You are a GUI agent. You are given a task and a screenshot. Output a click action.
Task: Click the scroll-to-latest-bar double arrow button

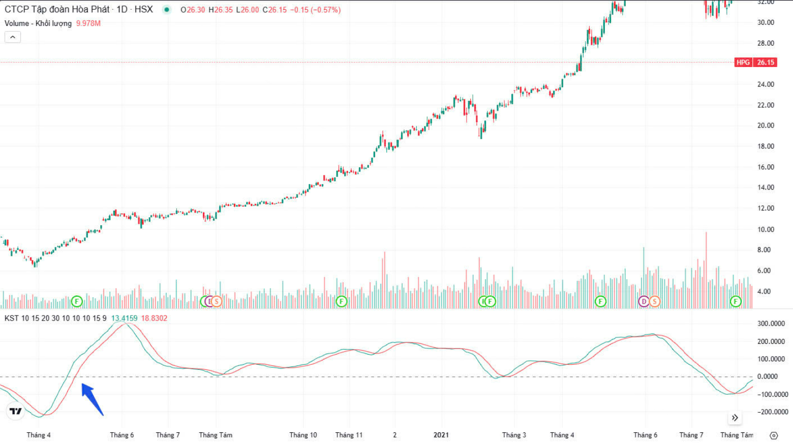[x=735, y=418]
